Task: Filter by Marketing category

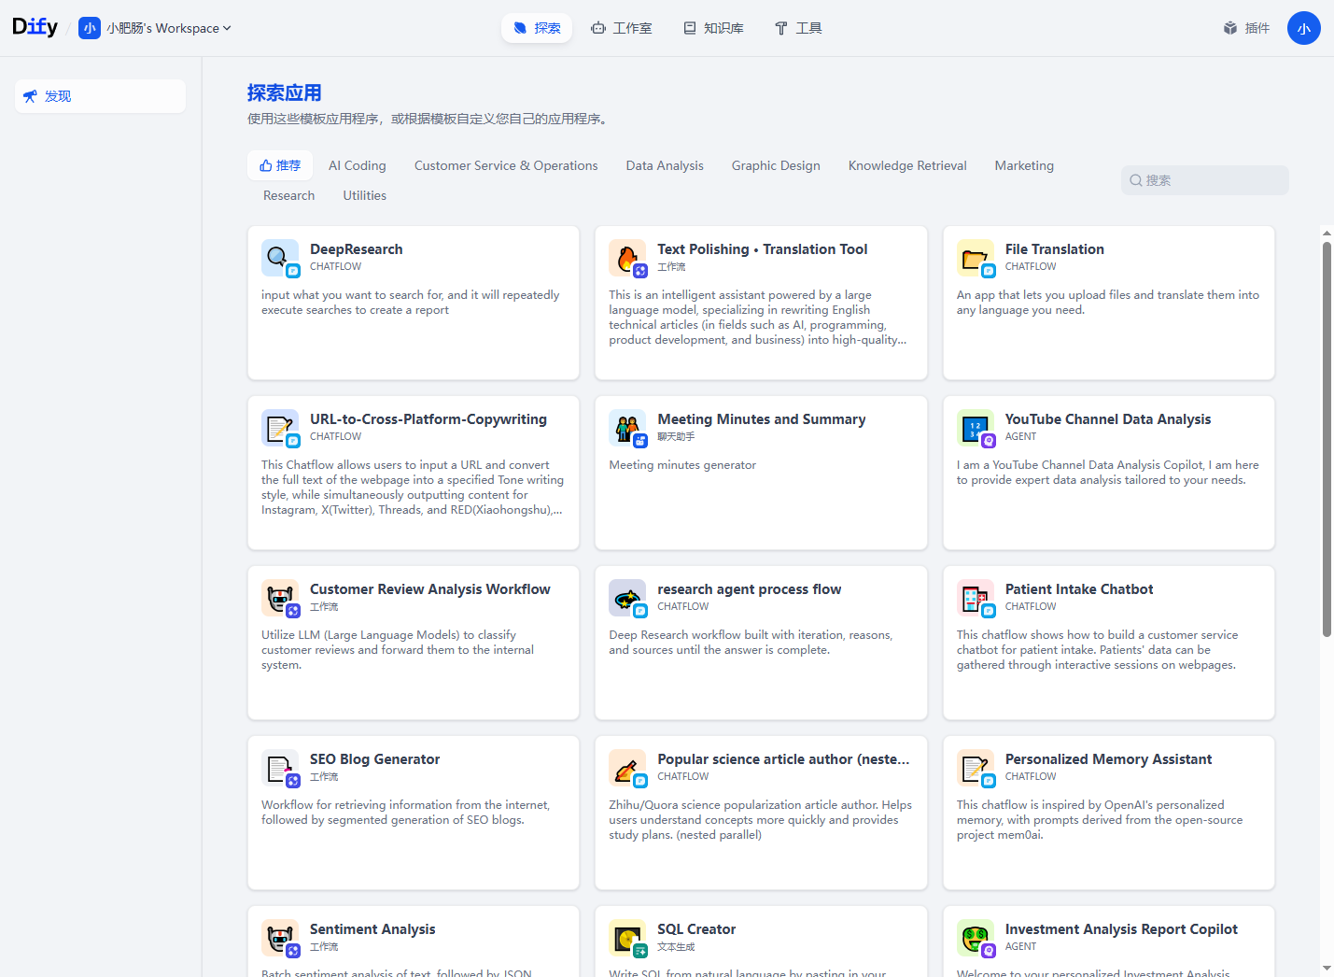Action: (1024, 165)
